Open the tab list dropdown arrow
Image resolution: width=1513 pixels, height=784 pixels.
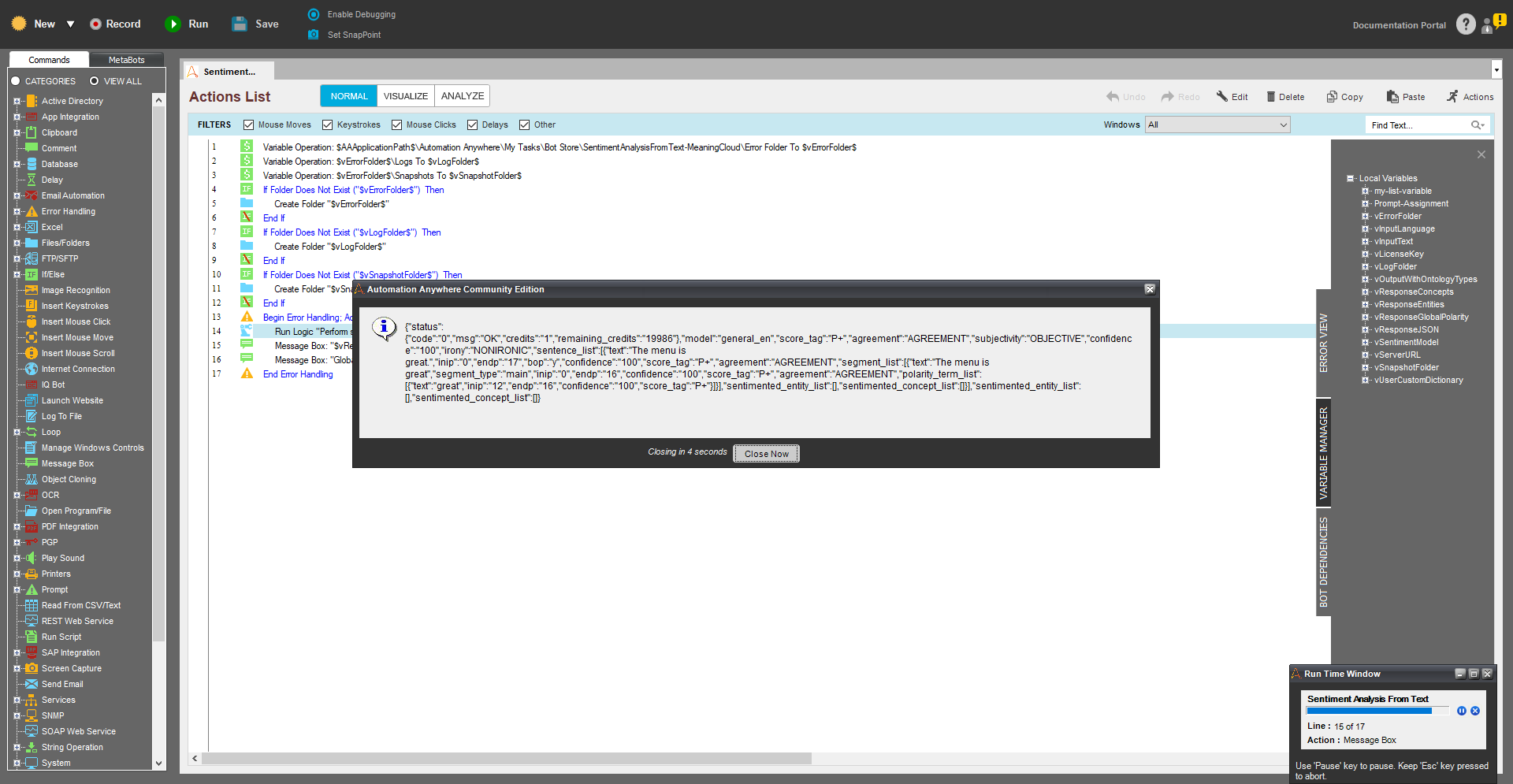pos(1496,70)
